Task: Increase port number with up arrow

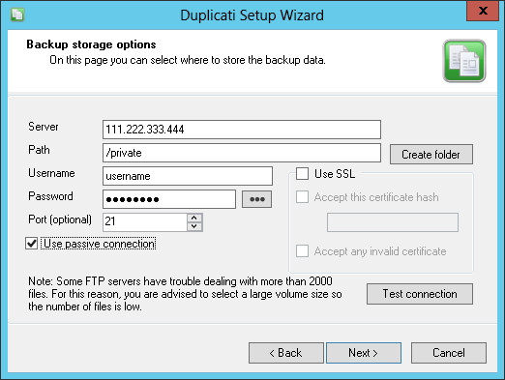Action: pyautogui.click(x=194, y=218)
